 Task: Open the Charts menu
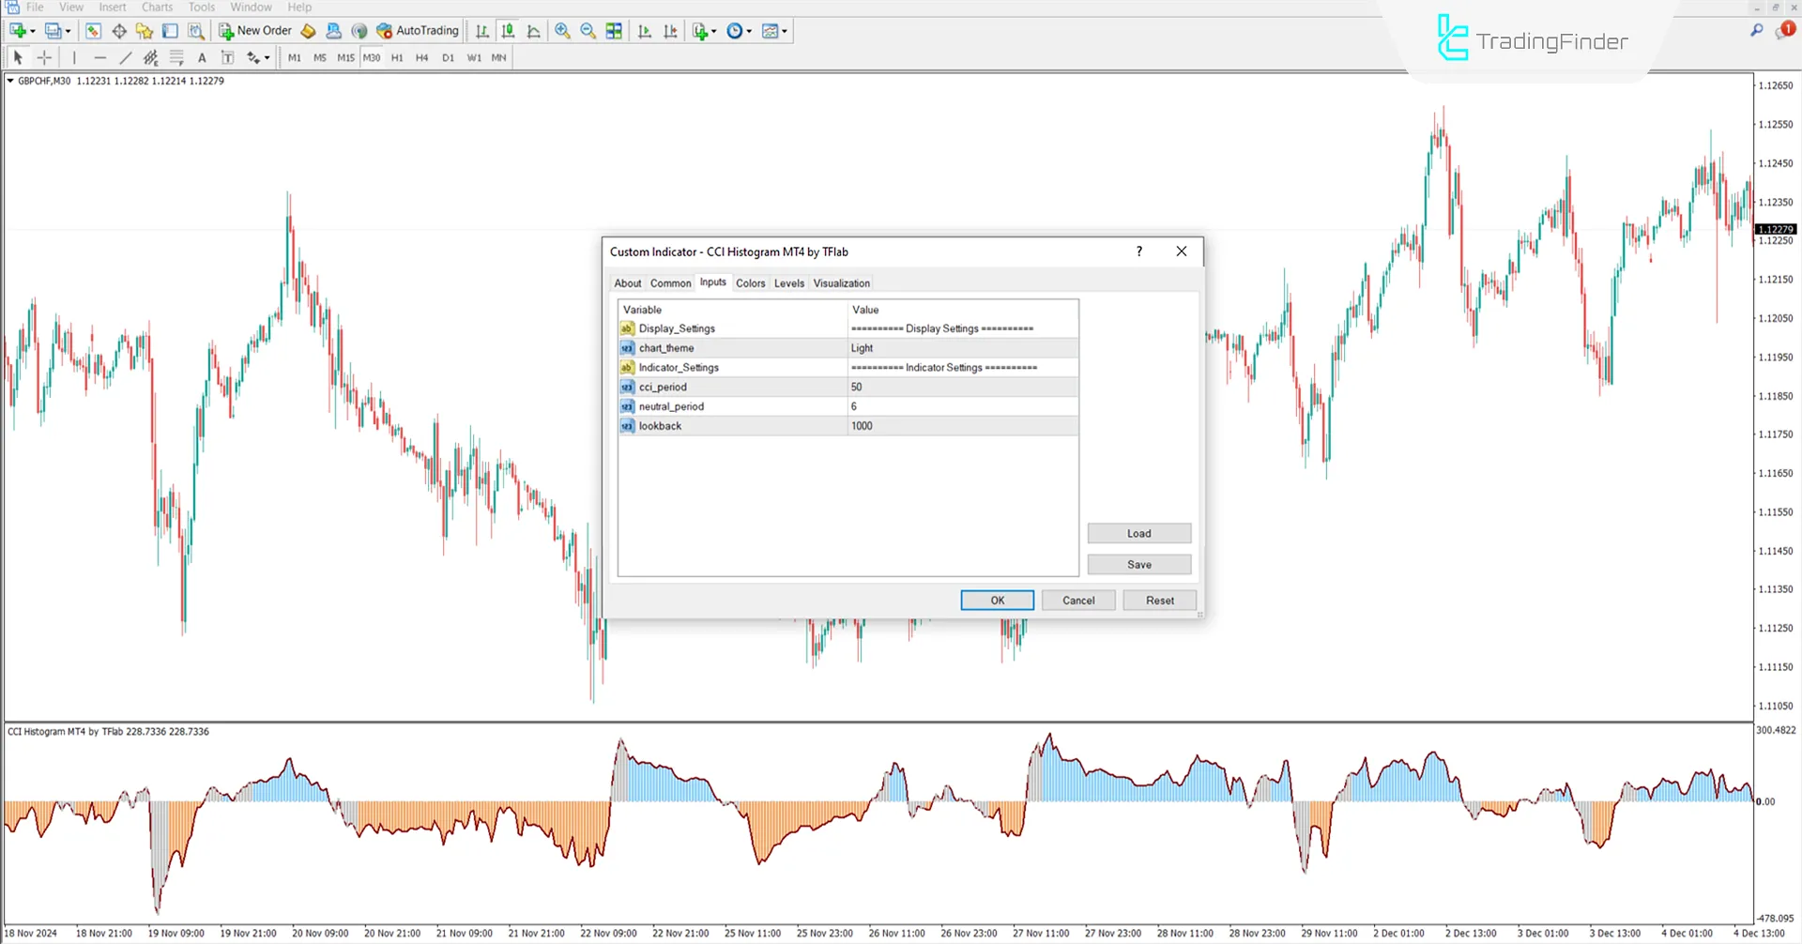tap(156, 7)
